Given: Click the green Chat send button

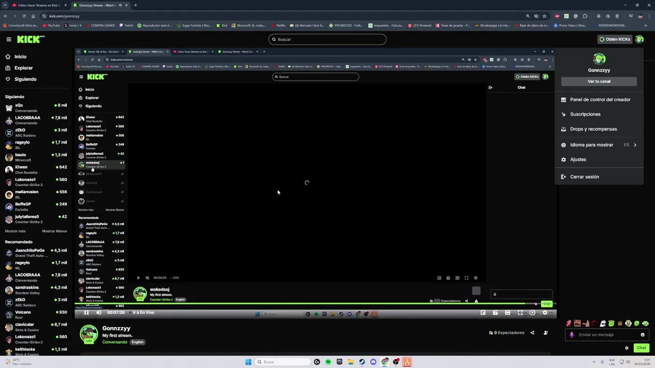Looking at the screenshot, I should pos(641,348).
